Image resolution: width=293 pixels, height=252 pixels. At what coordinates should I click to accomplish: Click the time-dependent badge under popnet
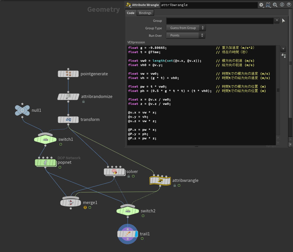(60, 167)
